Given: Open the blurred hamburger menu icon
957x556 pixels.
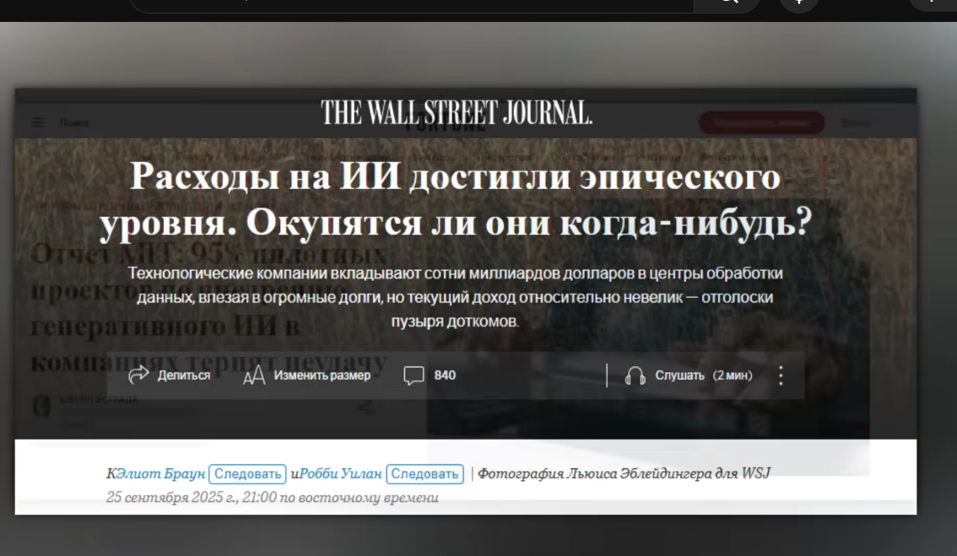Looking at the screenshot, I should [x=38, y=122].
